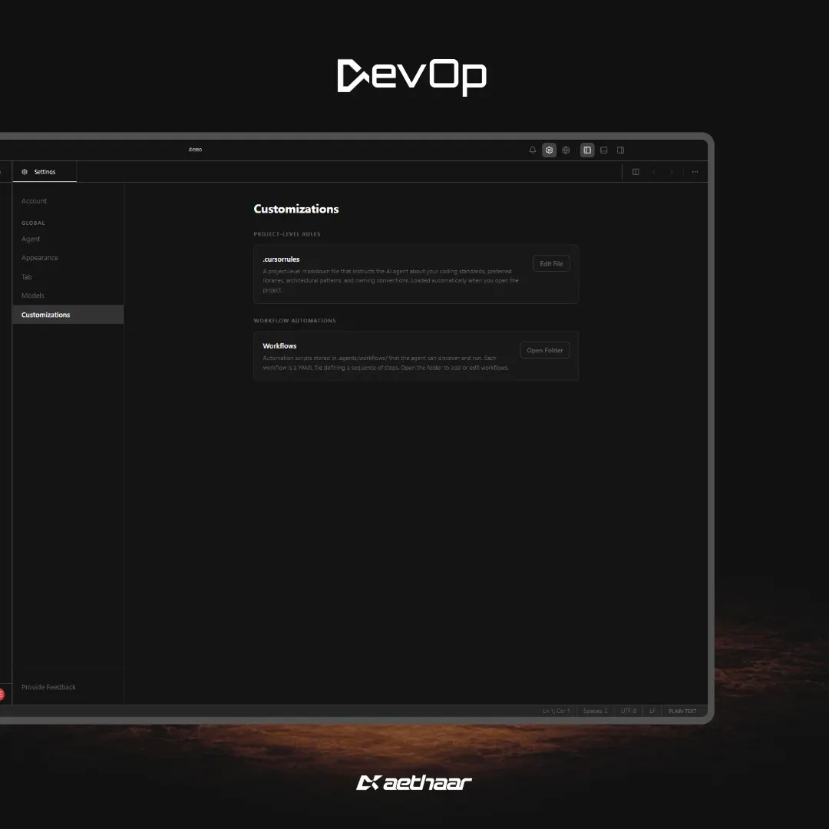Image resolution: width=829 pixels, height=829 pixels.
Task: Click the .cursorrules title text
Action: tap(281, 259)
